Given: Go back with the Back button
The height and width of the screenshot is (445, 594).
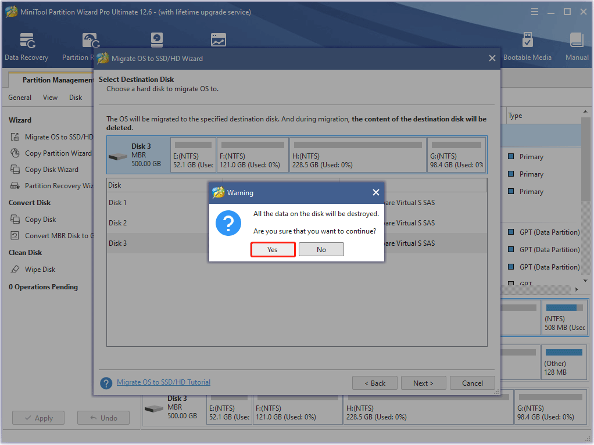Looking at the screenshot, I should coord(375,383).
